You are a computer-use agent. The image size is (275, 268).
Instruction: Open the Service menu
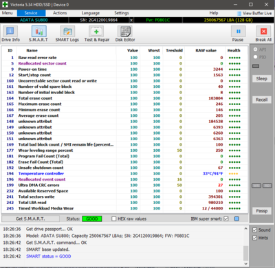click(31, 13)
